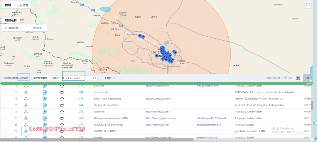Click the map pin nearest the Kommunizm label

pyautogui.click(x=140, y=36)
